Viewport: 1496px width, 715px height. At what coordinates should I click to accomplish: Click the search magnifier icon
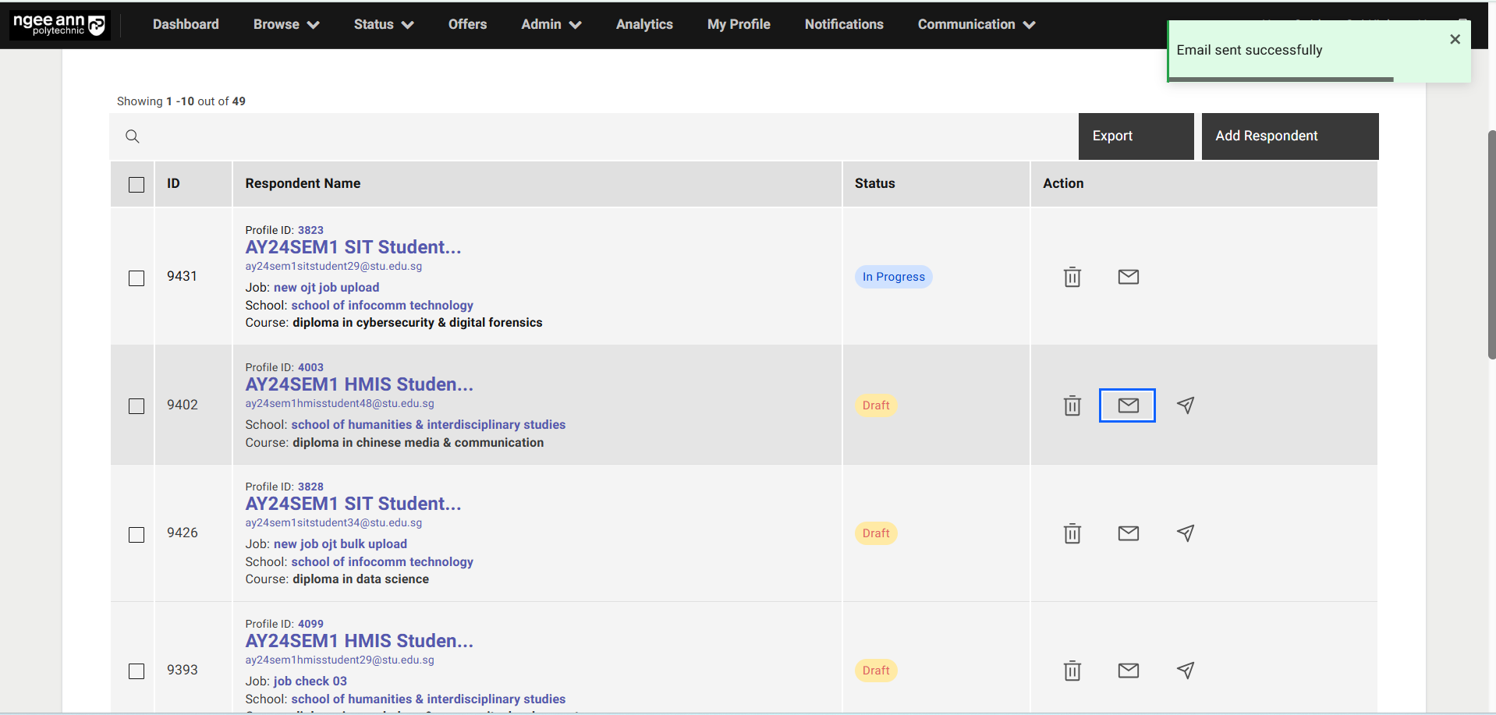click(132, 136)
